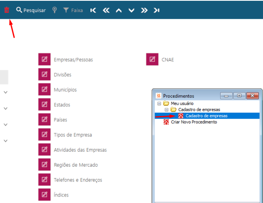Image resolution: width=263 pixels, height=203 pixels.
Task: Collapse the Meu usuário tree node
Action: click(x=159, y=103)
